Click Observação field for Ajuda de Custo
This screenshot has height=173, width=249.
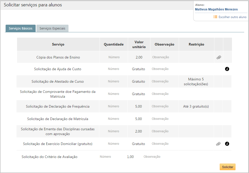pyautogui.click(x=160, y=69)
